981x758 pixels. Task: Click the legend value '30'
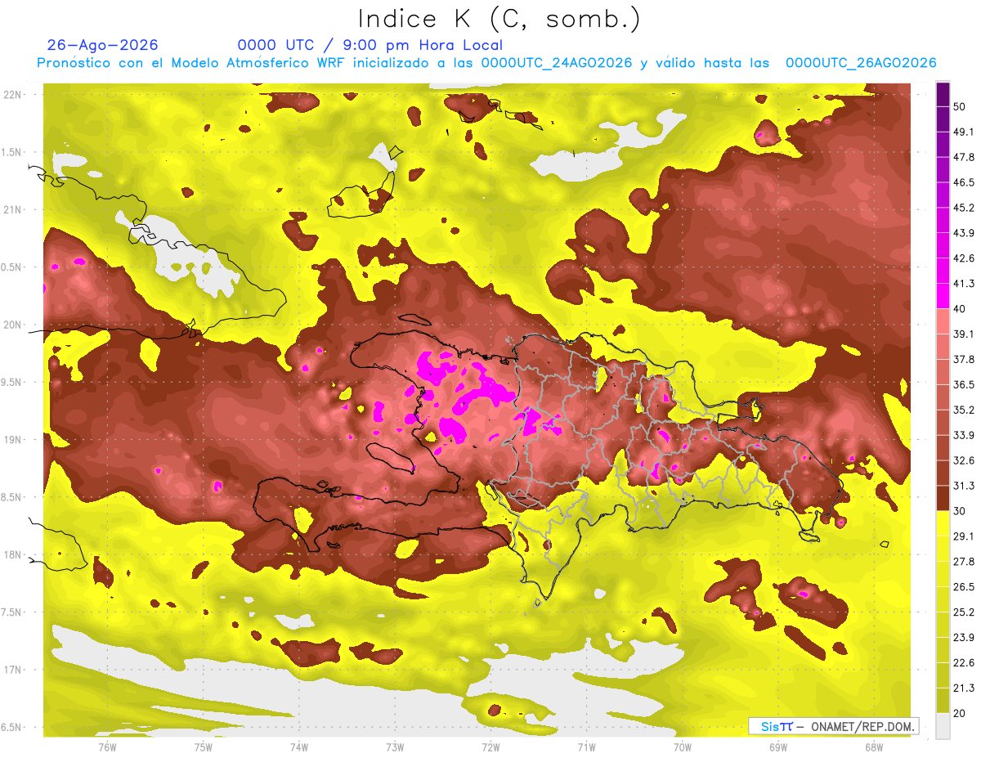(960, 511)
